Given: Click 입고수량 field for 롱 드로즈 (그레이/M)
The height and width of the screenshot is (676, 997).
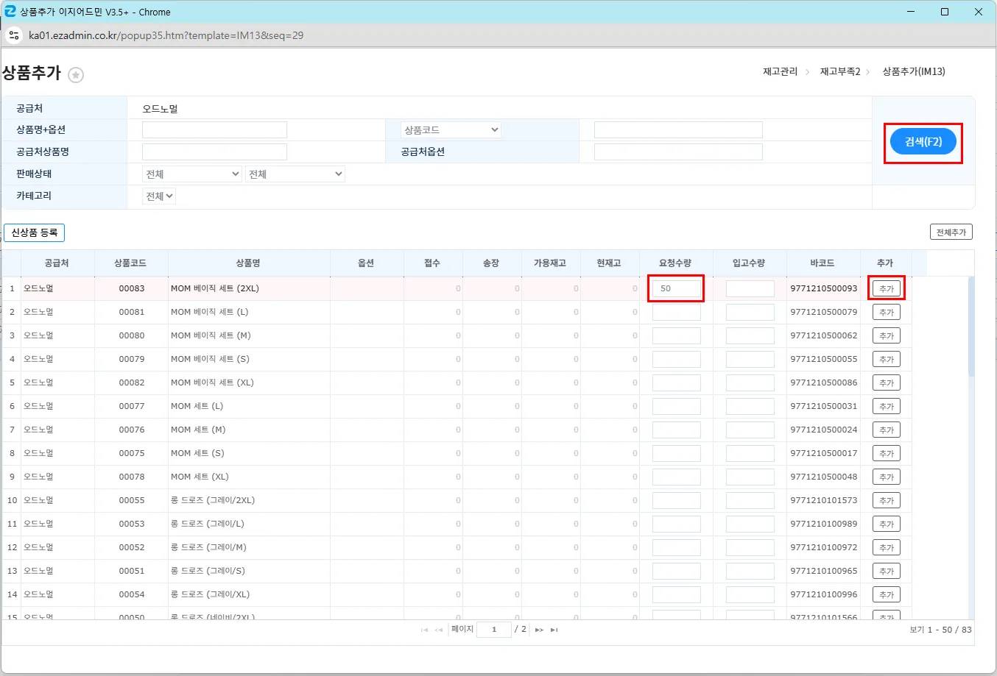Looking at the screenshot, I should tap(750, 547).
